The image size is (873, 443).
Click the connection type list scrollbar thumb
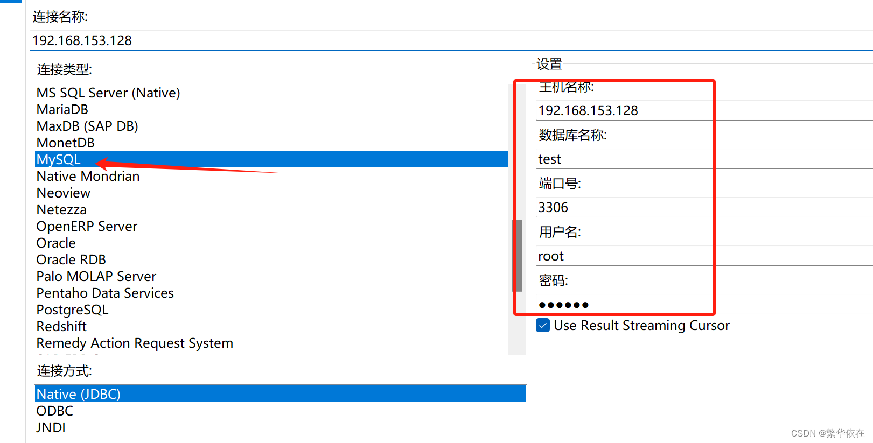[518, 256]
